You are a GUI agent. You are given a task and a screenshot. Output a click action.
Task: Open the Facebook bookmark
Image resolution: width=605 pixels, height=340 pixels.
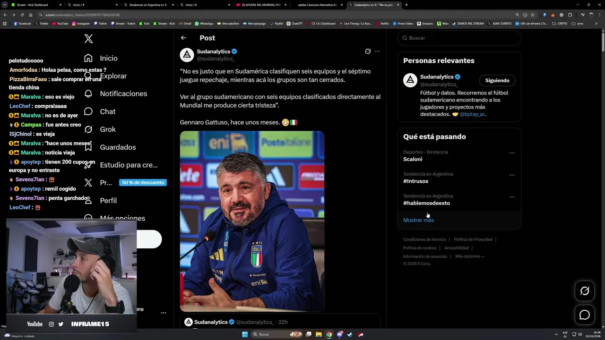point(22,23)
